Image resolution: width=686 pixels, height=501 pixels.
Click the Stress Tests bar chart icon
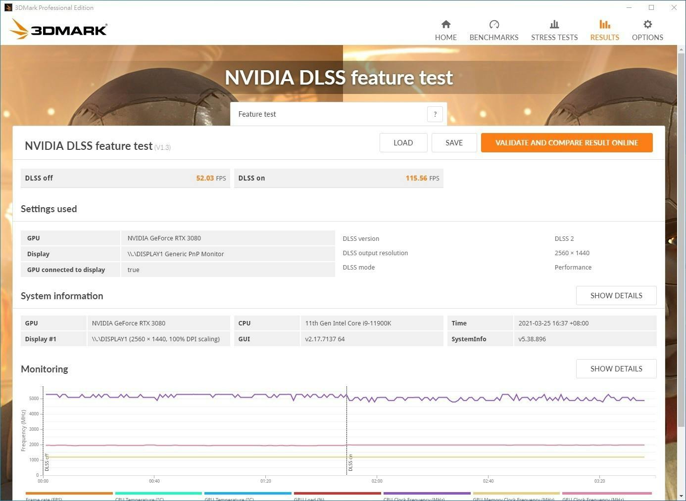(x=554, y=24)
